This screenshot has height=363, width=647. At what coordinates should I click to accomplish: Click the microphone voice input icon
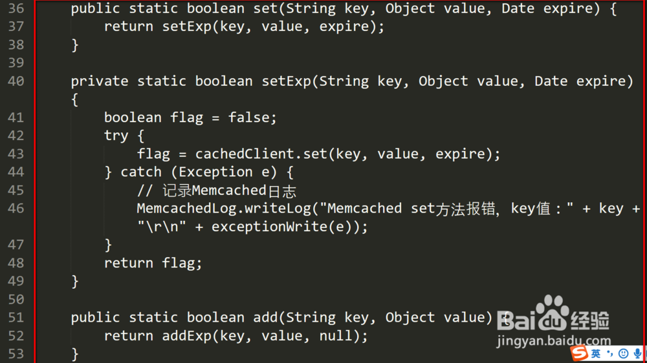pos(637,353)
